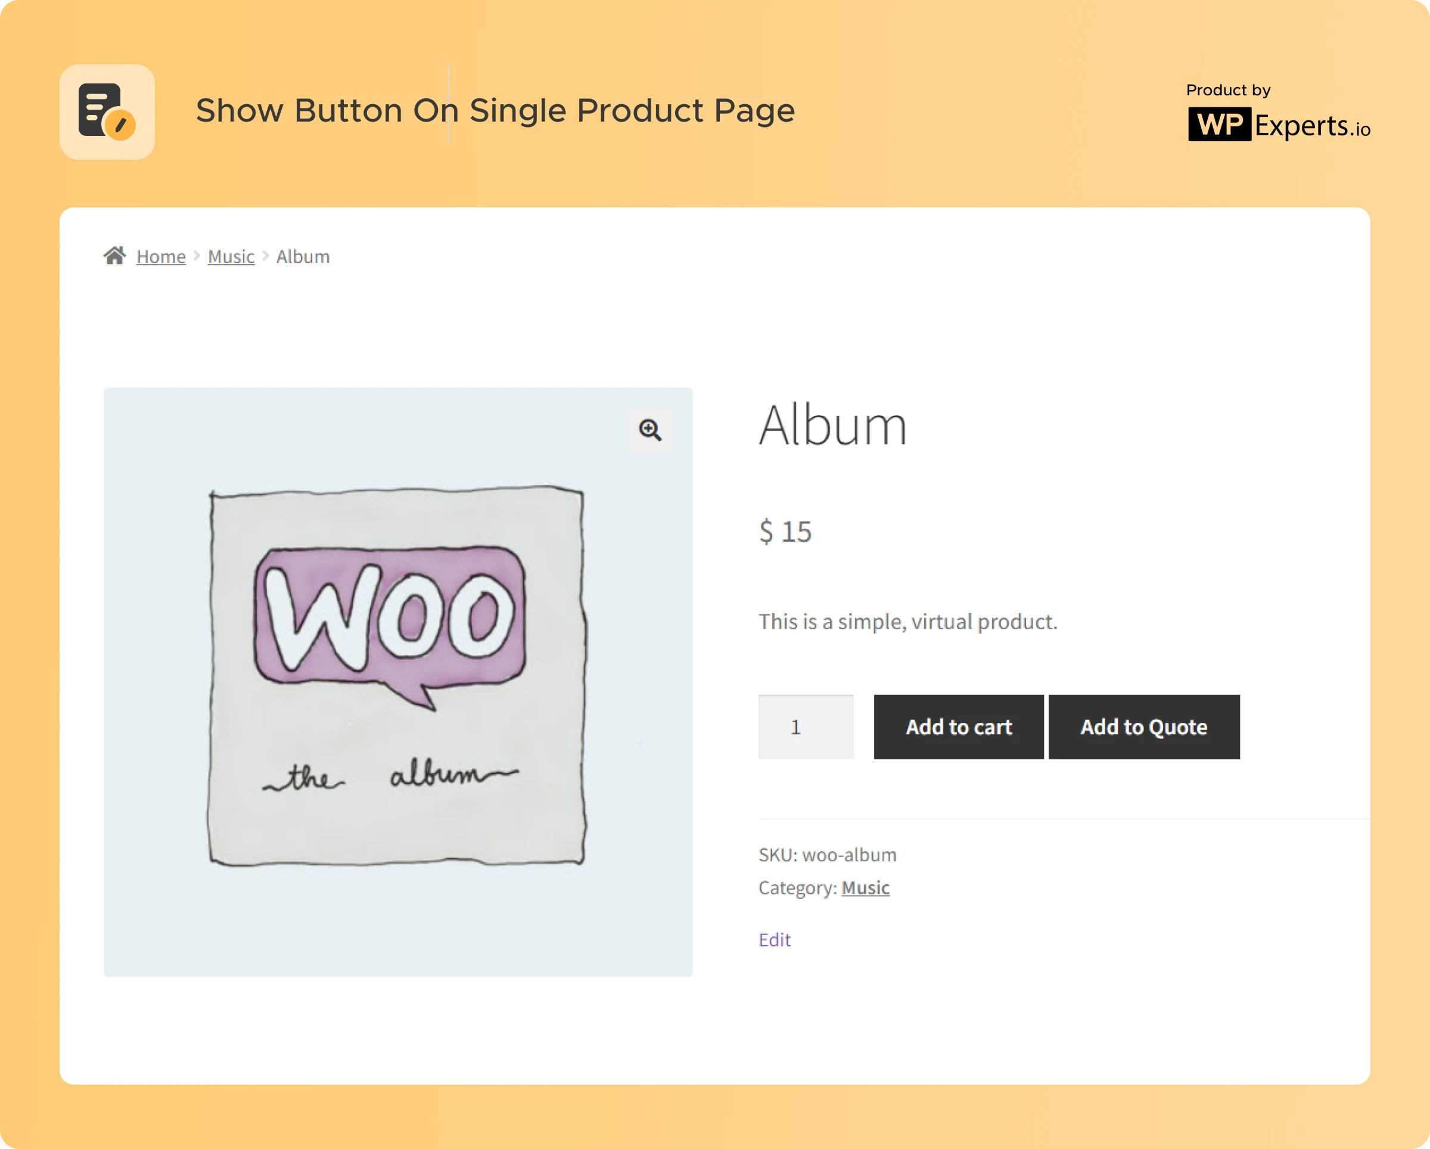Click the magnifying glass zoom icon

[650, 430]
